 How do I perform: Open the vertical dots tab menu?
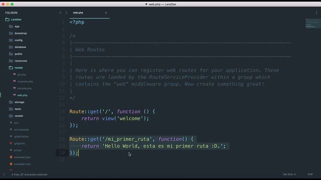point(316,12)
